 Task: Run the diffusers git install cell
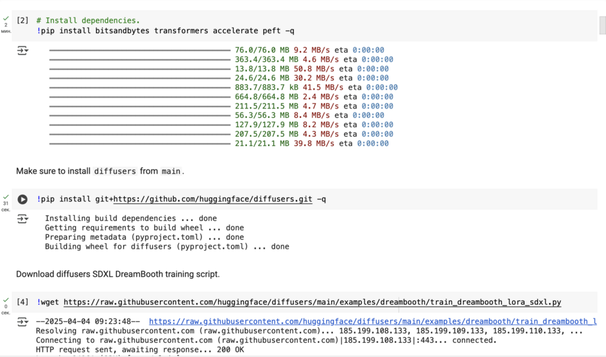tap(22, 199)
